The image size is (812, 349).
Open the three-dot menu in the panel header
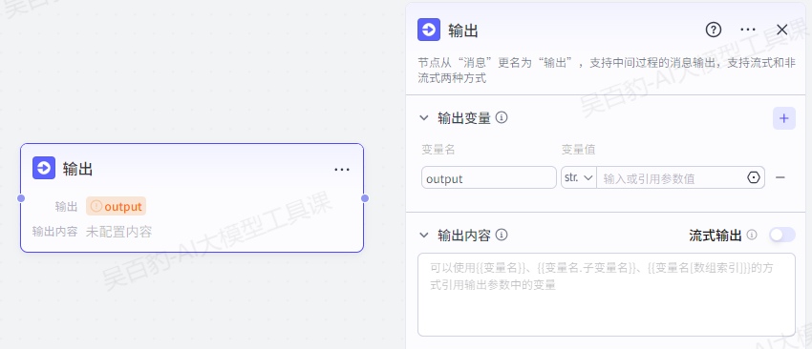coord(748,30)
